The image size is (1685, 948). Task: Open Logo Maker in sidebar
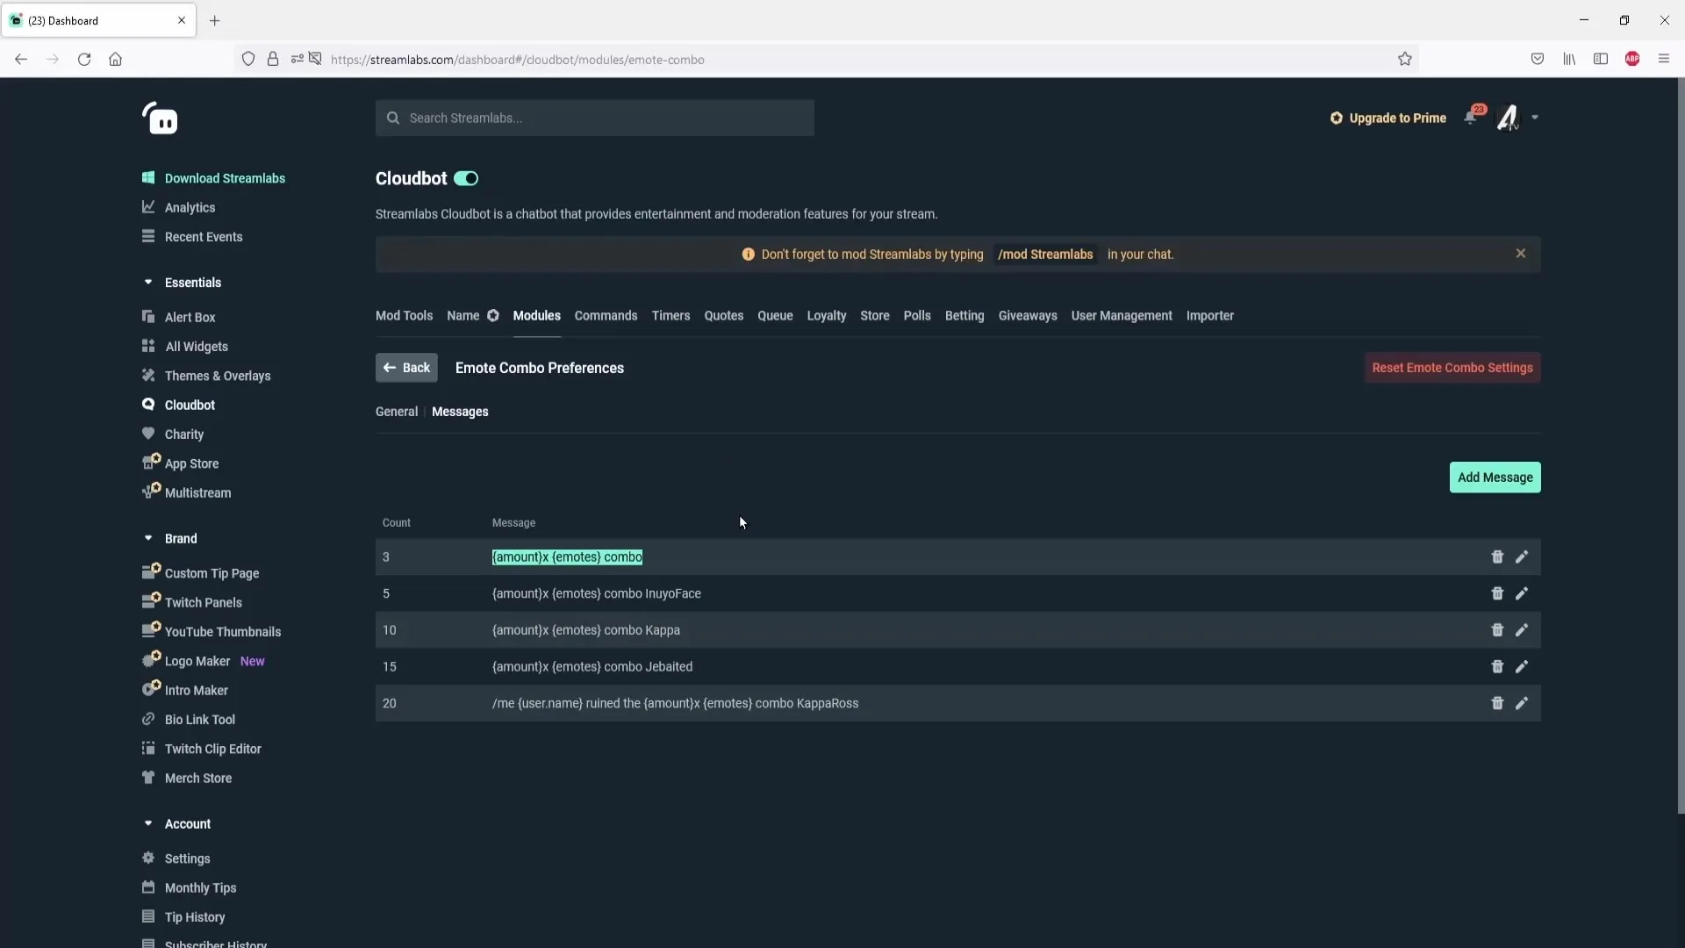[197, 661]
